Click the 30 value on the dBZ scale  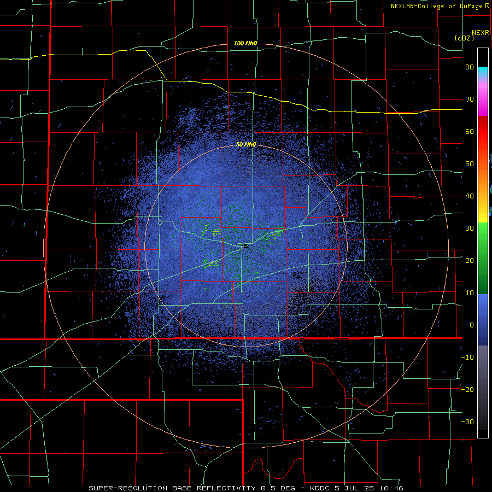click(x=470, y=229)
